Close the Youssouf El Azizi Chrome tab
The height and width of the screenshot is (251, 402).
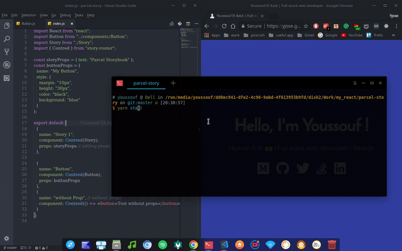(x=262, y=16)
